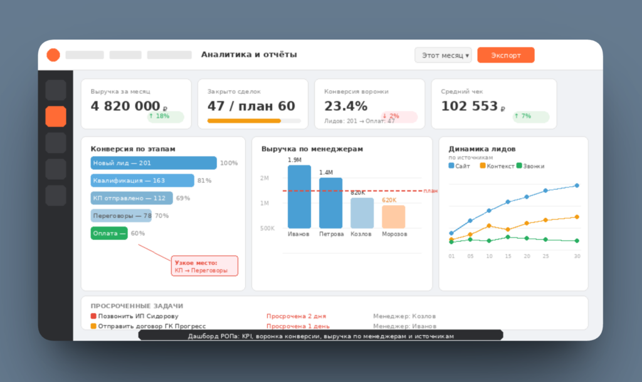Open the Этот месяц period dropdown
The height and width of the screenshot is (382, 642).
[x=443, y=55]
